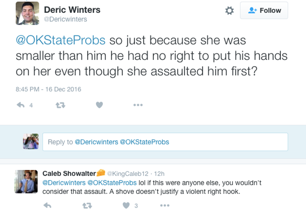
Task: Open more options on main tweet
Action: pyautogui.click(x=138, y=105)
